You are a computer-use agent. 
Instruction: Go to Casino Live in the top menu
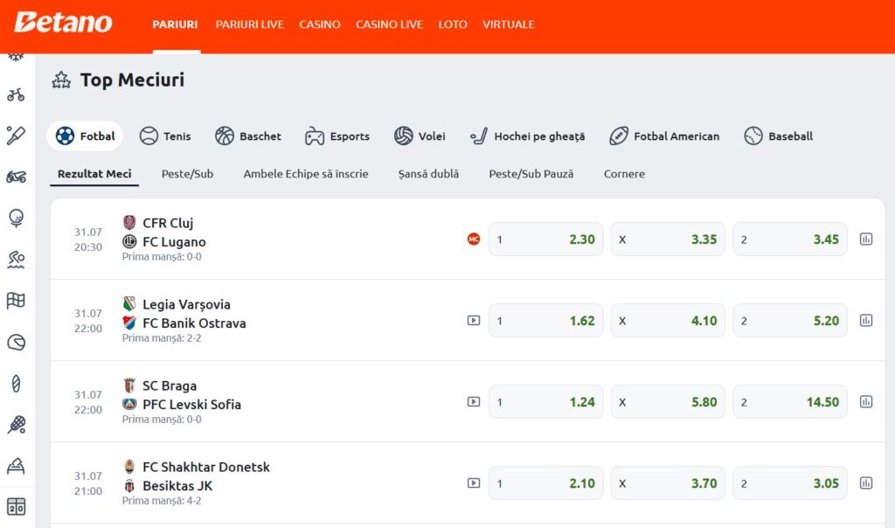tap(389, 24)
